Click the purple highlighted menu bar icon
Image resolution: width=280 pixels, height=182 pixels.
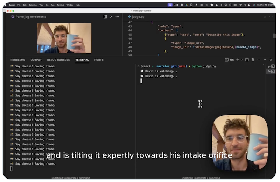coord(170,5)
